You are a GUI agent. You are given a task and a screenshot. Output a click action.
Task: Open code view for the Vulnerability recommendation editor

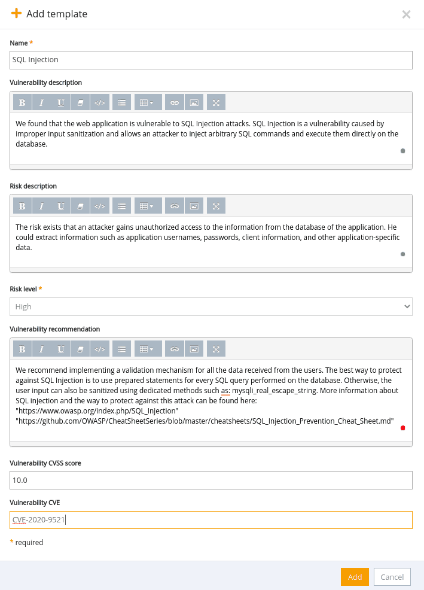pyautogui.click(x=99, y=348)
